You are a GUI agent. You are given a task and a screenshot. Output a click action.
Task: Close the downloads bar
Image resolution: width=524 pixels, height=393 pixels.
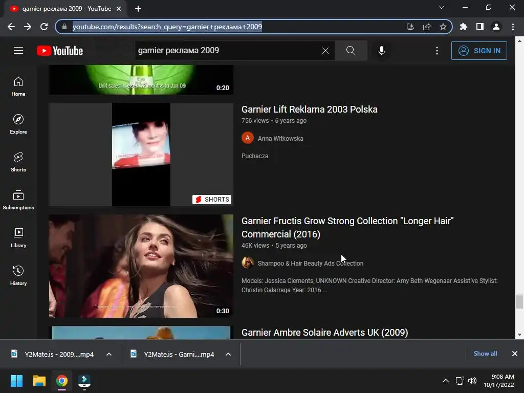515,354
